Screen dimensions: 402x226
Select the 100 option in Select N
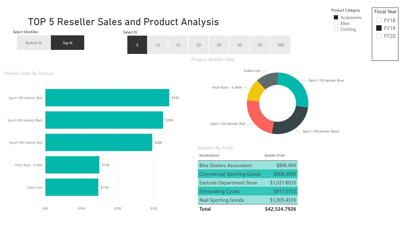pyautogui.click(x=280, y=45)
